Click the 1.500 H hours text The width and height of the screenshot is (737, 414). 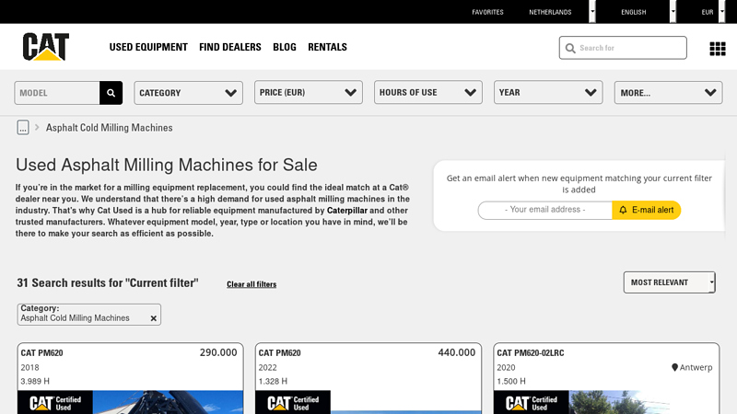pos(511,381)
